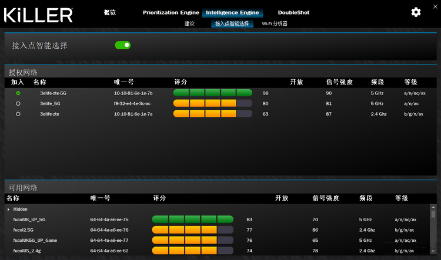The width and height of the screenshot is (441, 260).
Task: Click MAC address 64-64-4a-a6-ee-62
Action: coord(109,251)
